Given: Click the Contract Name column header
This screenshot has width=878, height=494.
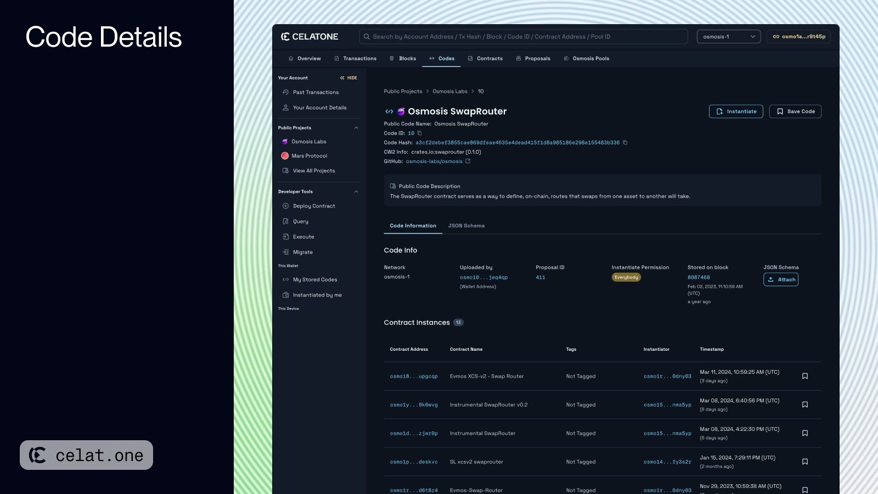Looking at the screenshot, I should click(466, 350).
